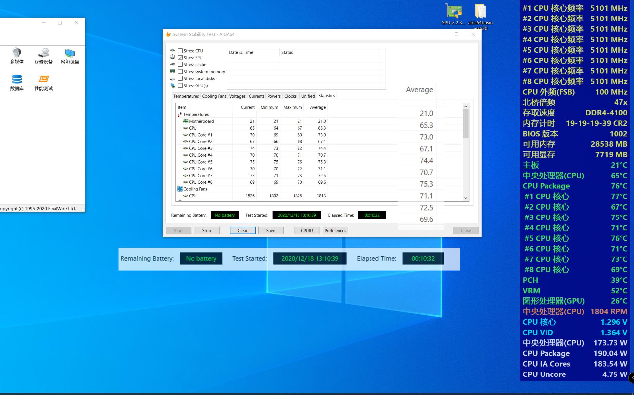Enable the Stress CPU checkbox
This screenshot has width=634, height=395.
[x=180, y=51]
